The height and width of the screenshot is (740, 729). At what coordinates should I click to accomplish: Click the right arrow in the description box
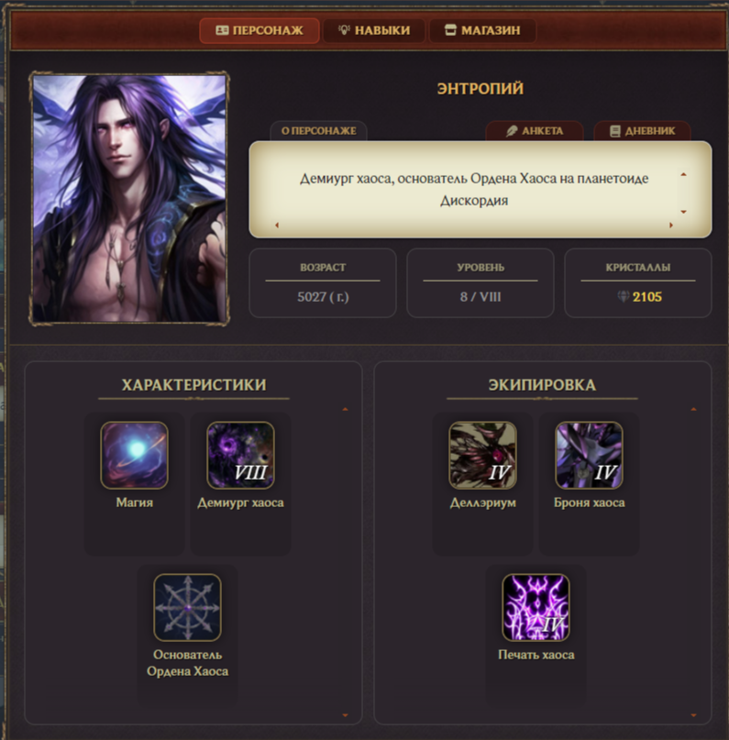pyautogui.click(x=671, y=225)
